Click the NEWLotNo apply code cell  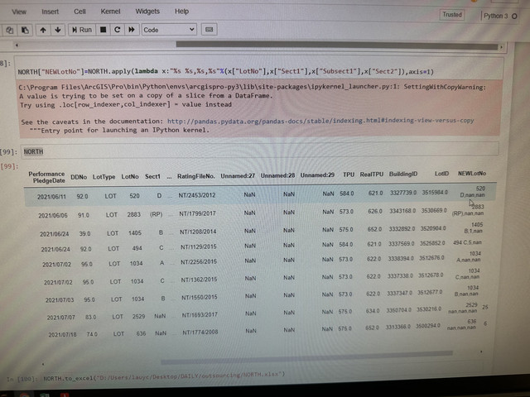[x=258, y=69]
